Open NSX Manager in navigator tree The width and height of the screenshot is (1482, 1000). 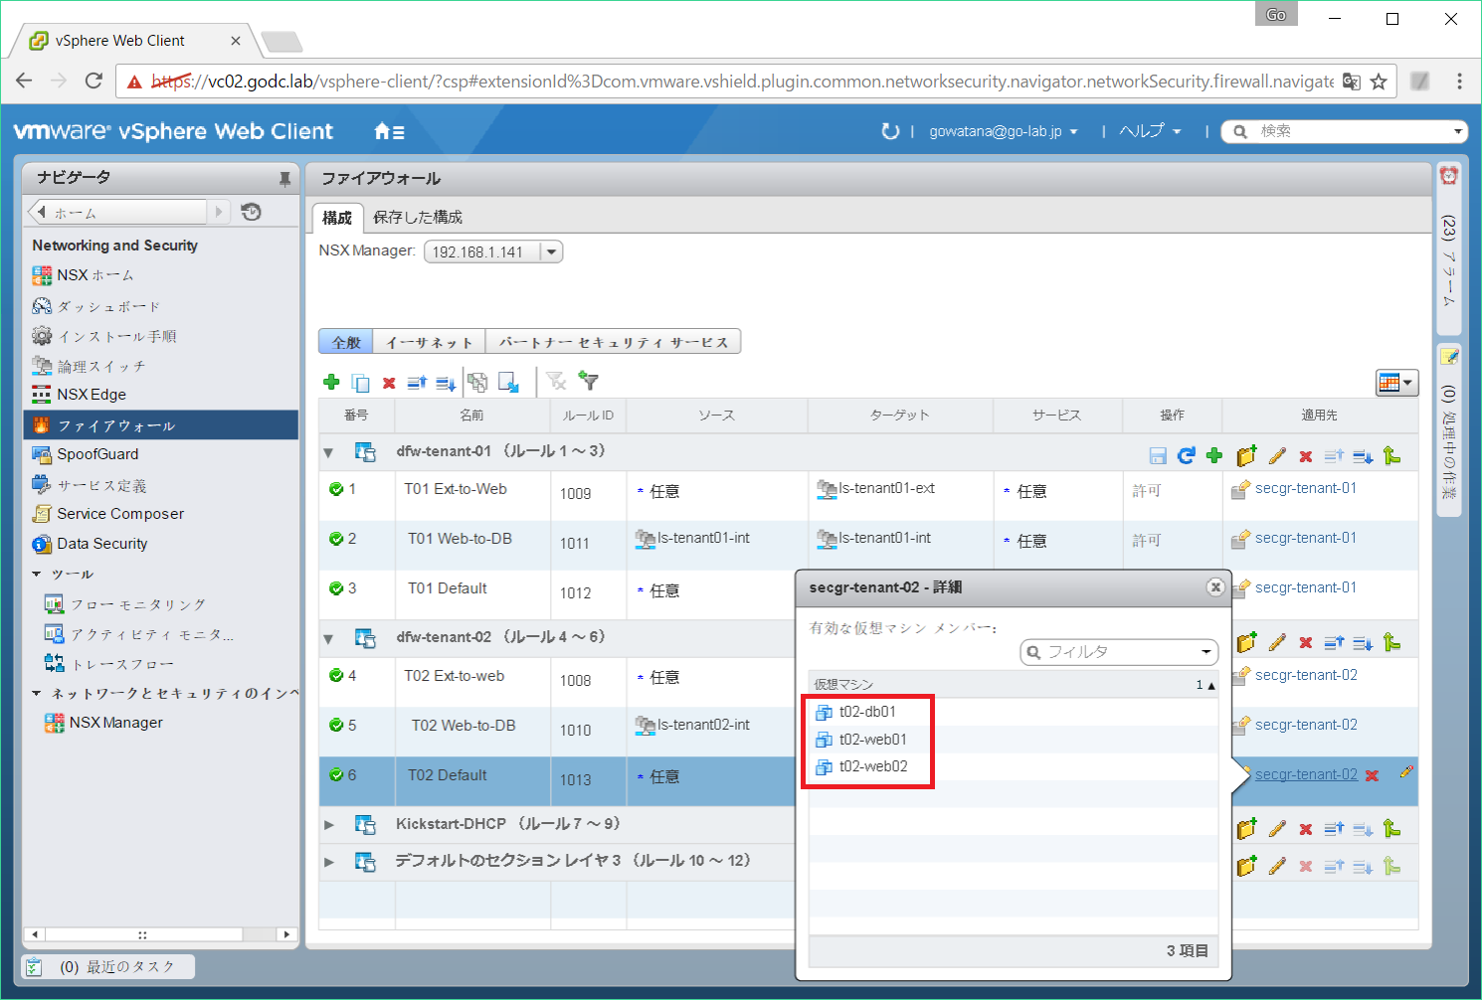click(x=103, y=723)
